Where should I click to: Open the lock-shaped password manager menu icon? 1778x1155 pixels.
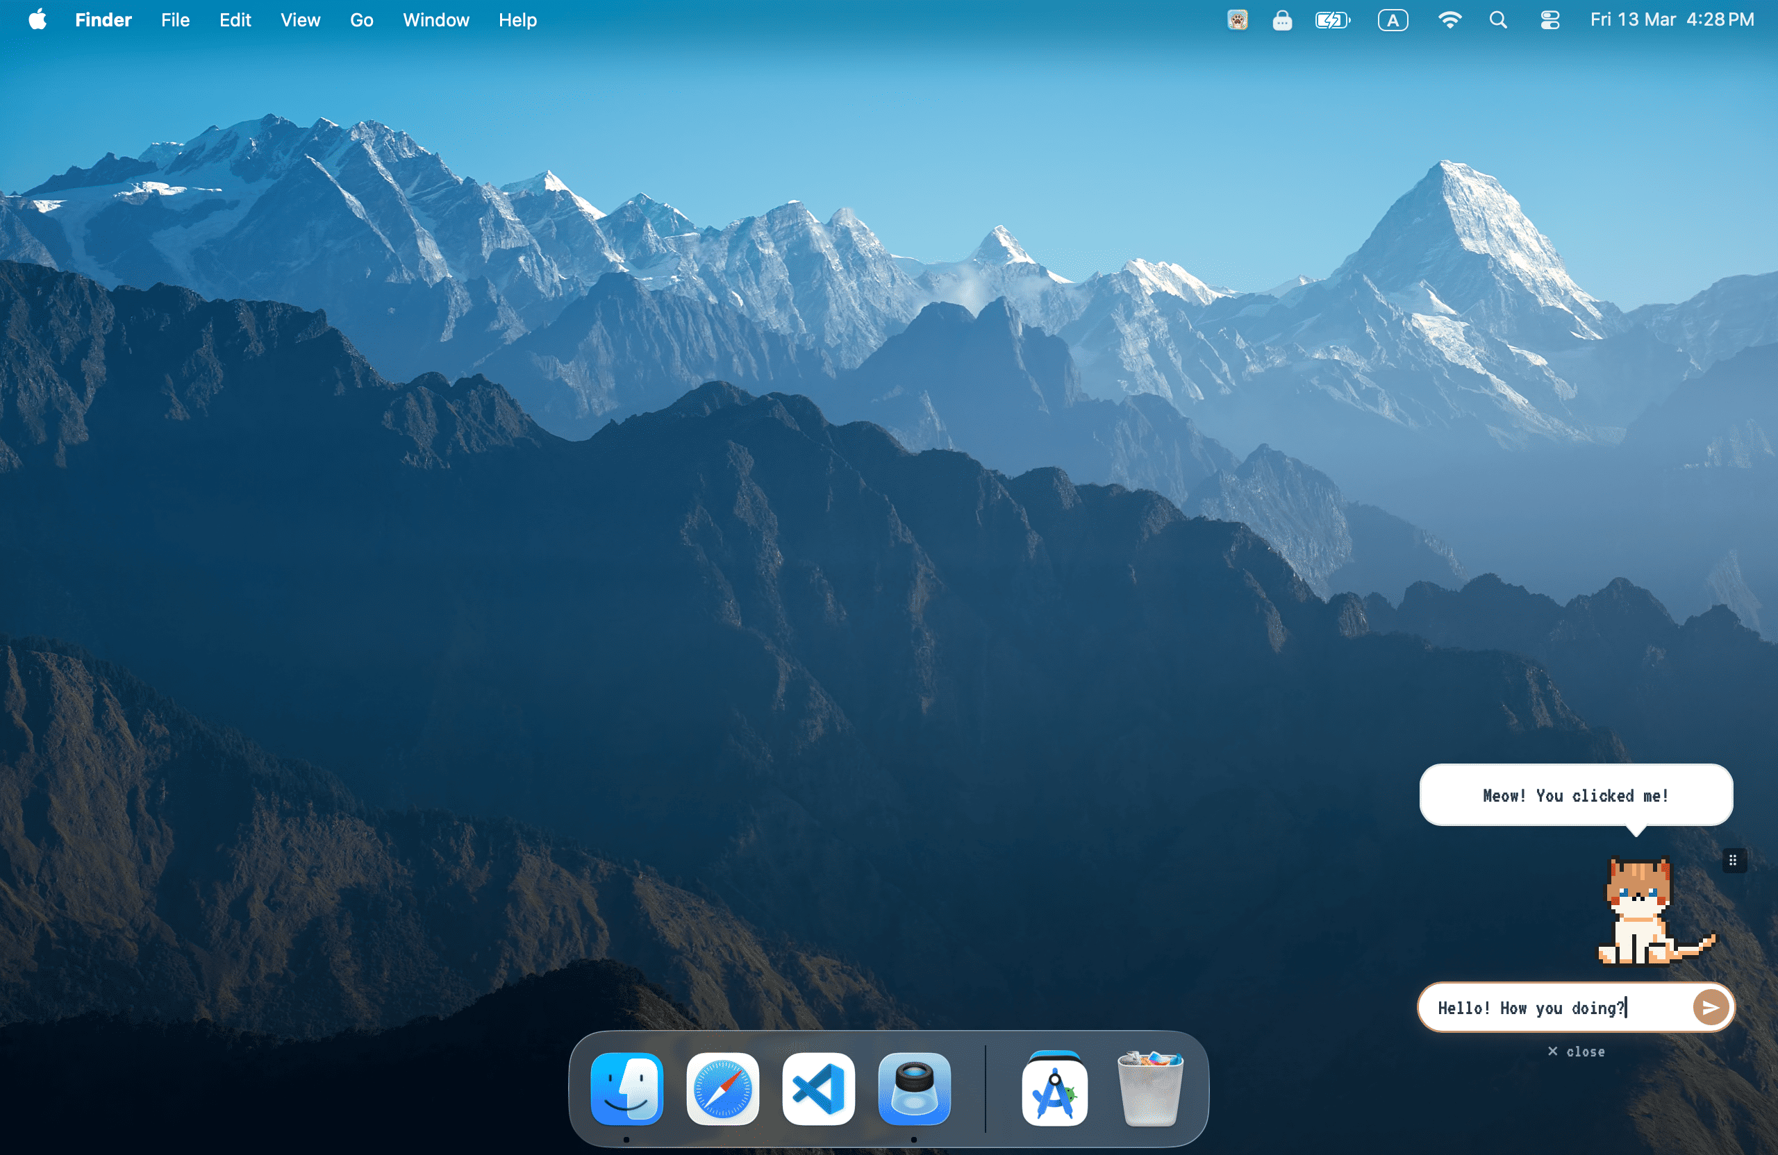pos(1282,20)
